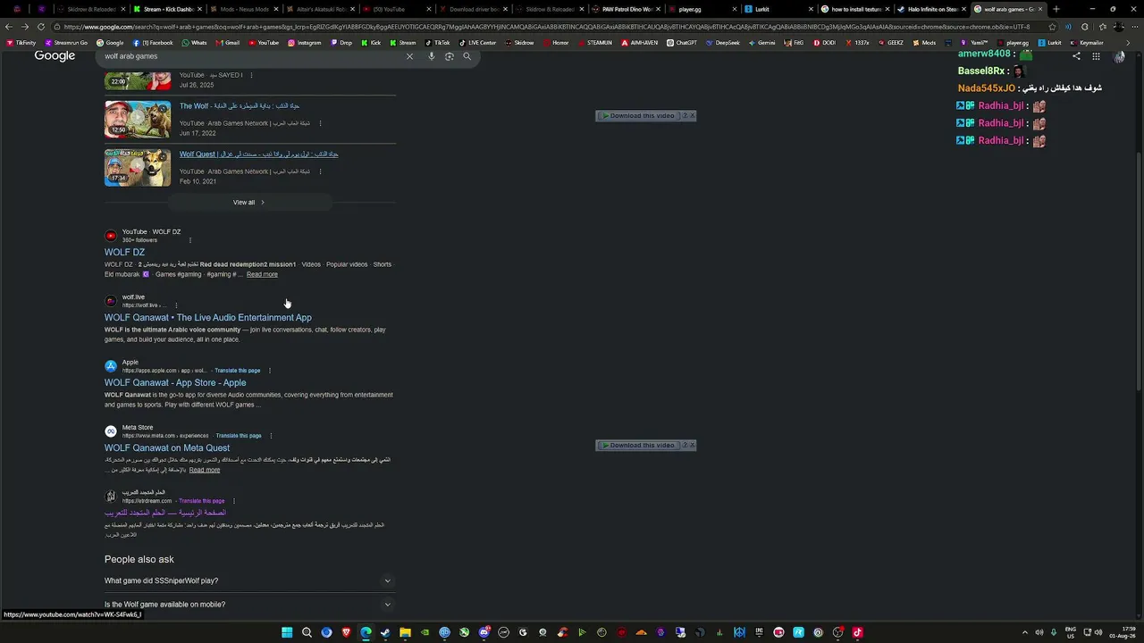The height and width of the screenshot is (643, 1144).
Task: Open WOLF Qanawat Live Audio Entertainment App link
Action: pos(208,318)
